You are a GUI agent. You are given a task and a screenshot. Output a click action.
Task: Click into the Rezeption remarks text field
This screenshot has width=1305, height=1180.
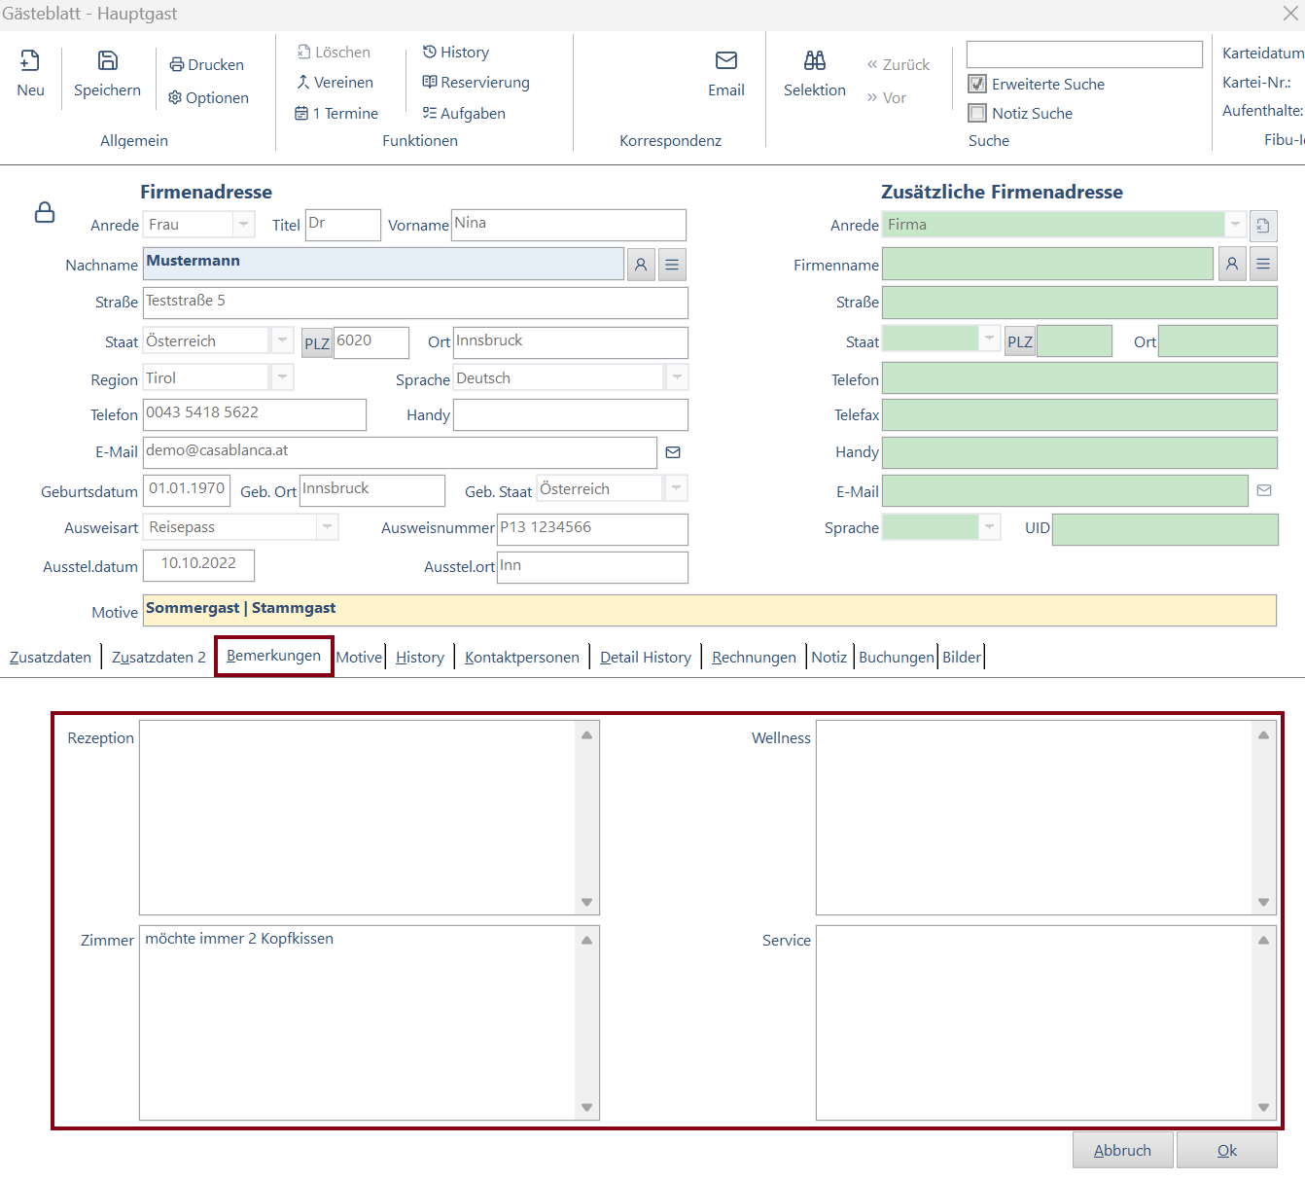[x=358, y=817]
